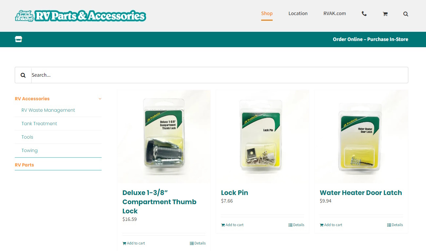Screen dimensions: 426x251
Task: Open the Location menu item
Action: point(298,13)
